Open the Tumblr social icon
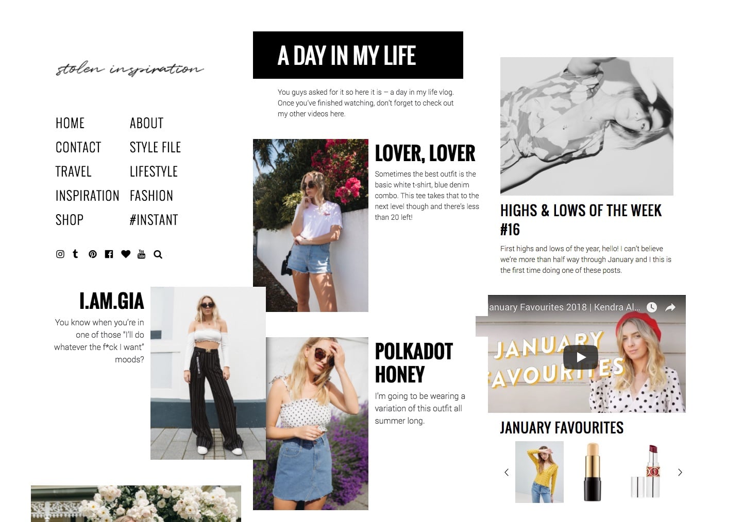 click(x=75, y=254)
